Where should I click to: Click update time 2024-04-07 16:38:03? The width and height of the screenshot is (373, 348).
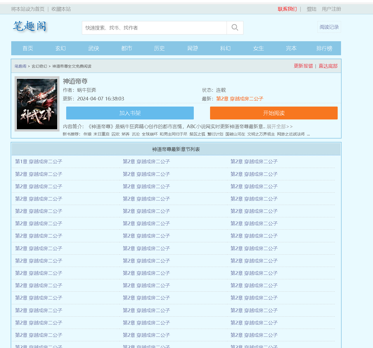(100, 99)
